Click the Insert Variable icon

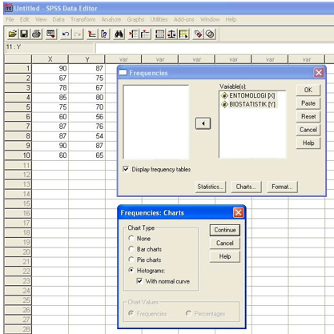(145, 34)
